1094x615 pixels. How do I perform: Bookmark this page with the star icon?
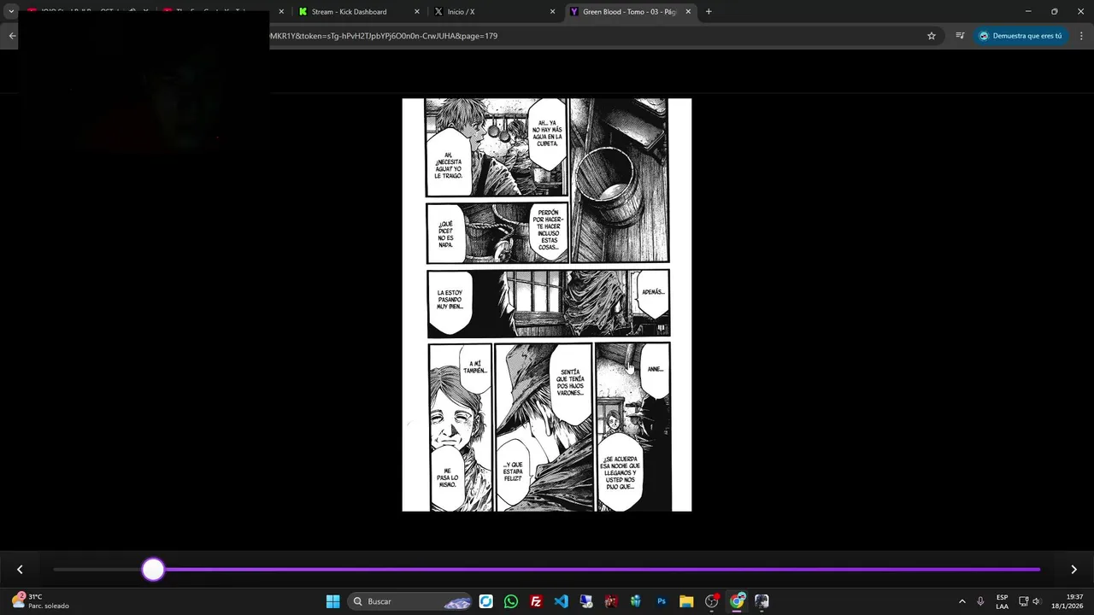pyautogui.click(x=932, y=36)
